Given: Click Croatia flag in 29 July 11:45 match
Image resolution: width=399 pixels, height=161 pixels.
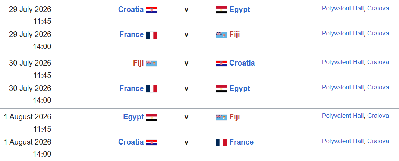Looking at the screenshot, I should (x=151, y=10).
